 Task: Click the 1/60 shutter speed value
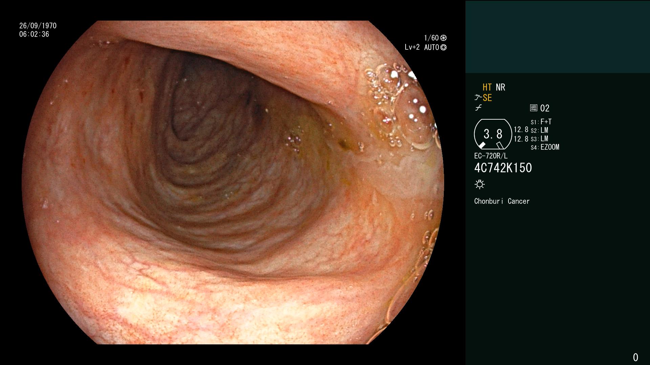point(431,38)
